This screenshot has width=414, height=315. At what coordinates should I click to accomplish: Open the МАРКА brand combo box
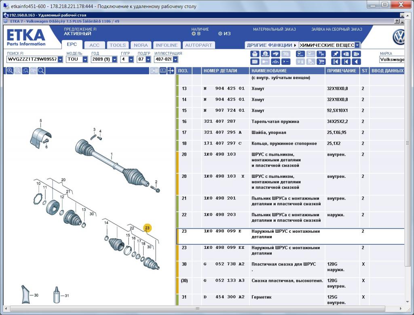[392, 60]
